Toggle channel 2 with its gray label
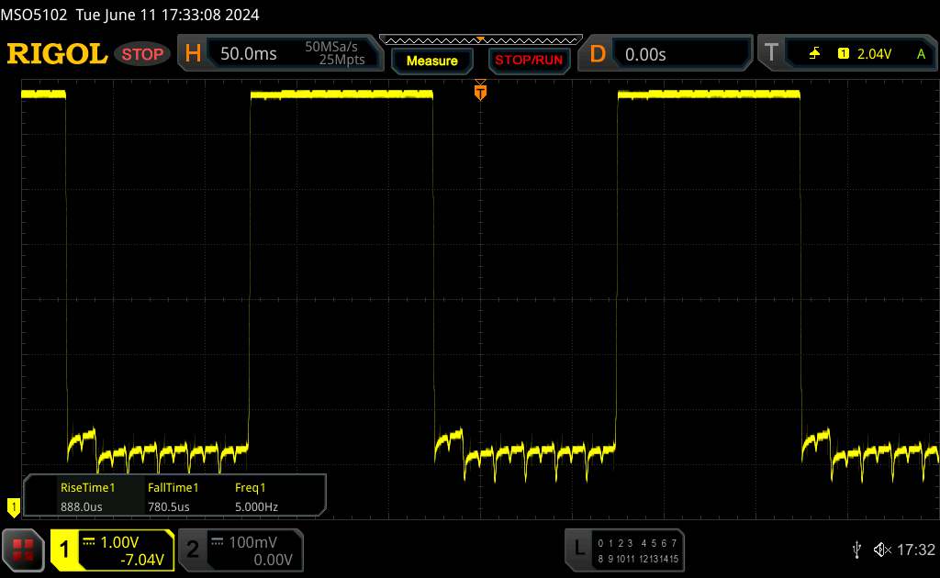This screenshot has height=578, width=940. point(193,550)
